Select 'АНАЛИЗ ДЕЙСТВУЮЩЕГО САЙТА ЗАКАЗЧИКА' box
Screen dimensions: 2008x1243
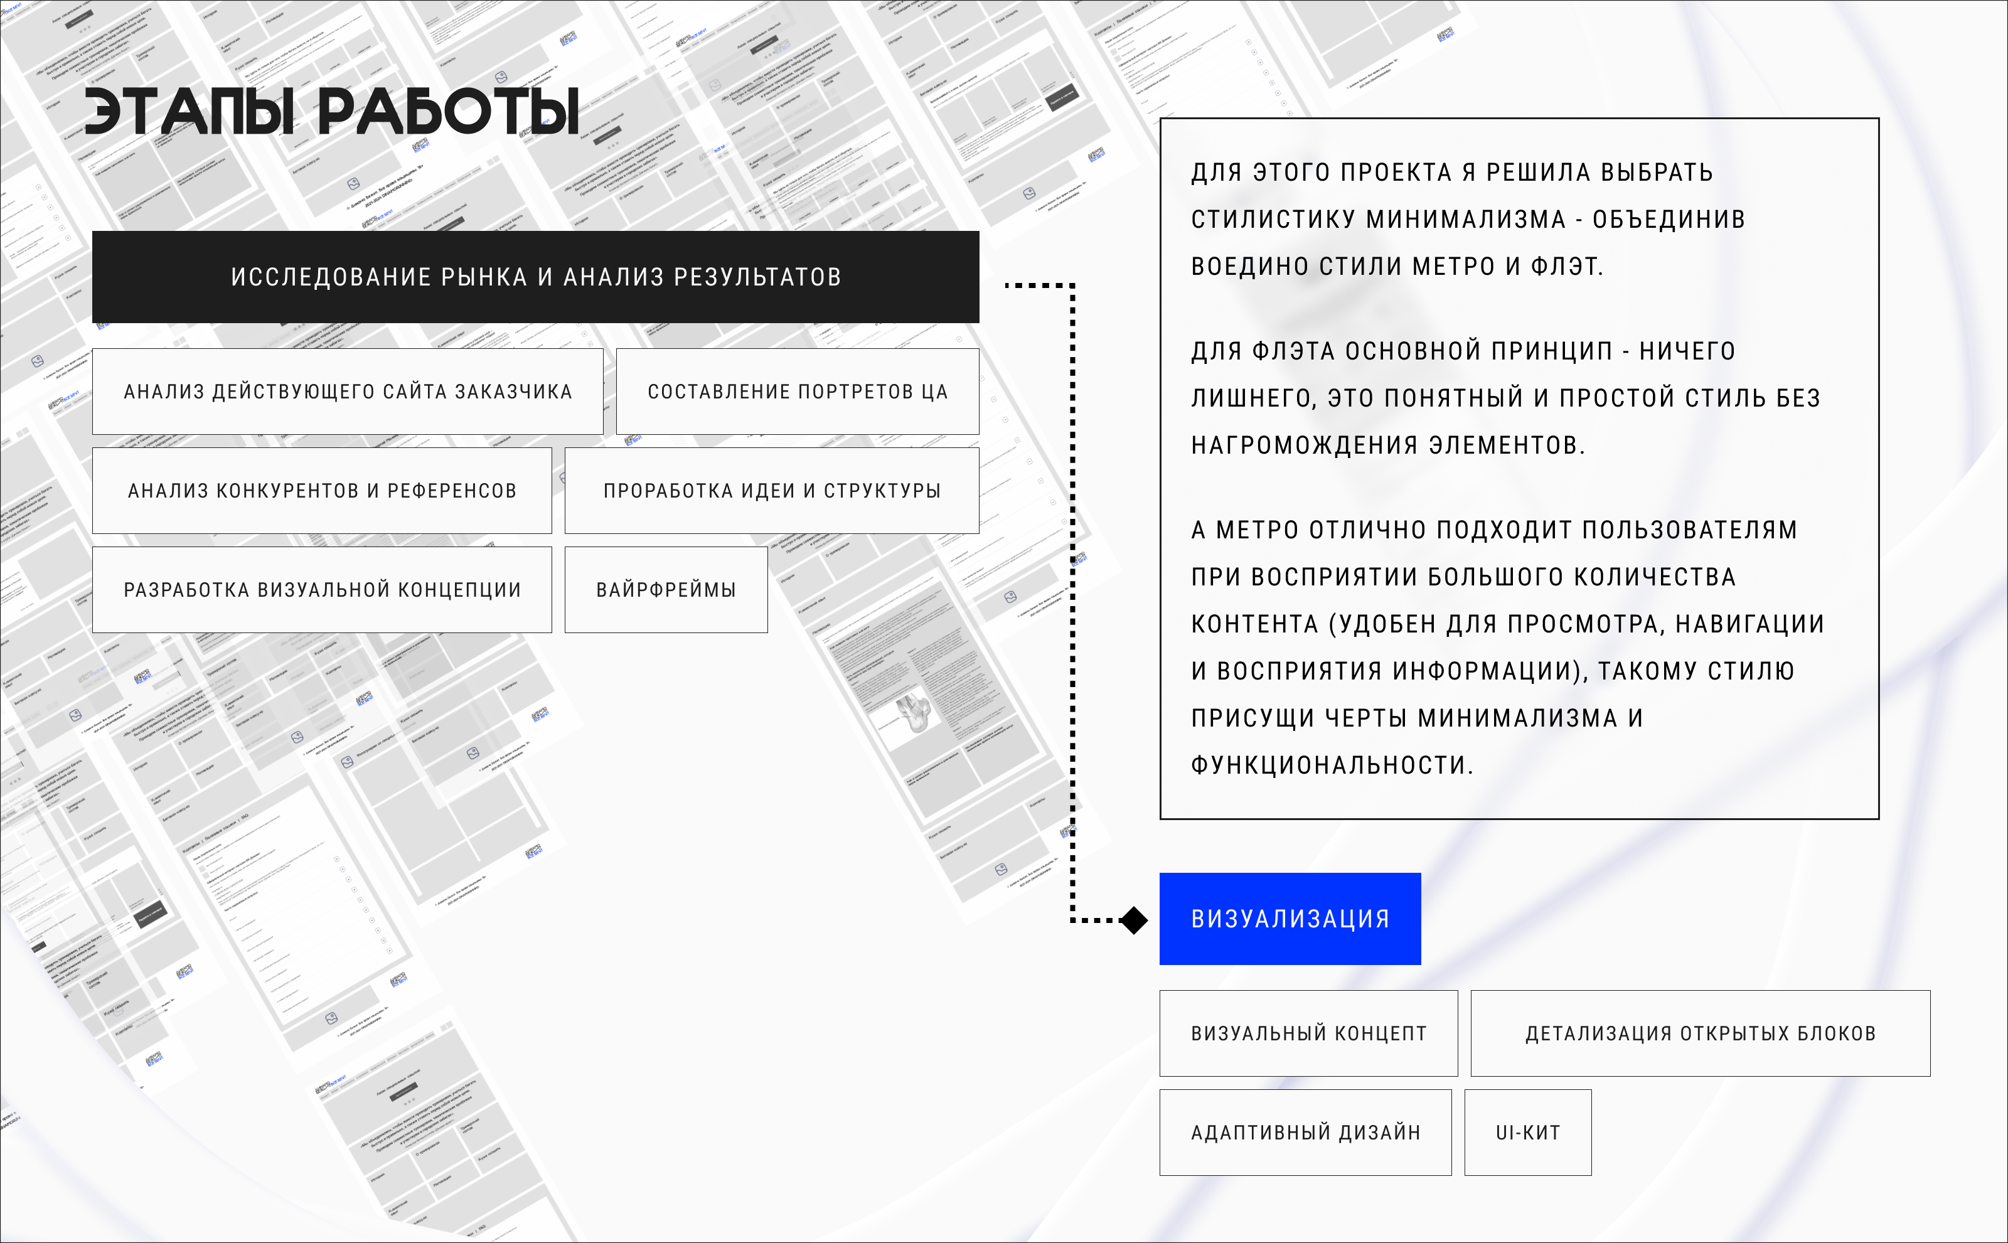click(348, 392)
